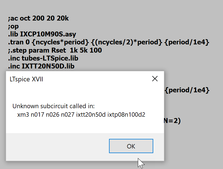Click "{period/1e4}" text right of the dialog
Screen dimensions: 223x169
coord(187,90)
